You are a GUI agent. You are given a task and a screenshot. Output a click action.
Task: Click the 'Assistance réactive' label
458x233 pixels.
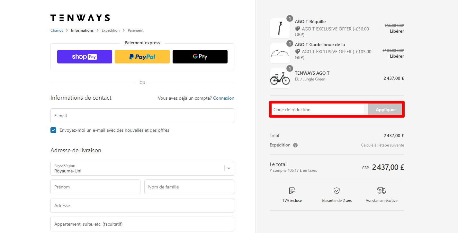point(382,201)
